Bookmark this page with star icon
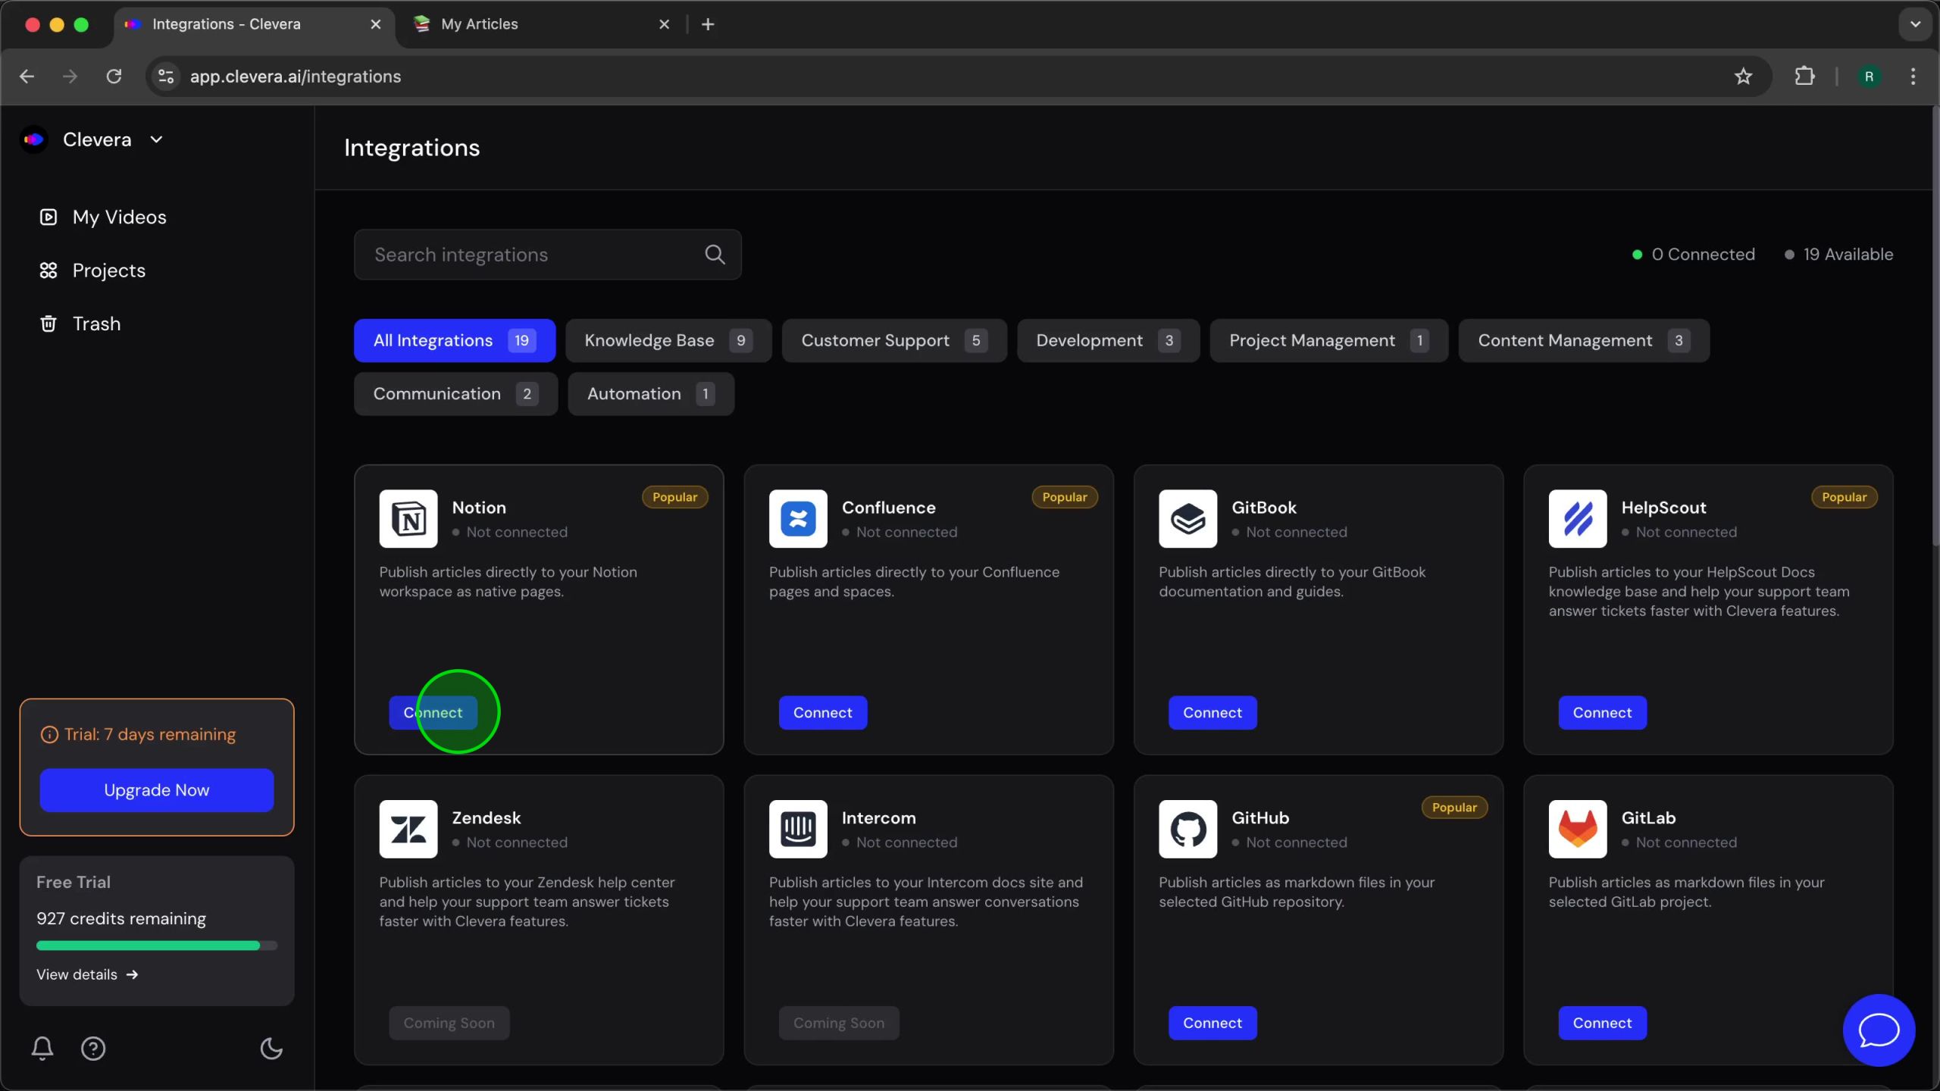Viewport: 1940px width, 1091px height. click(x=1743, y=77)
